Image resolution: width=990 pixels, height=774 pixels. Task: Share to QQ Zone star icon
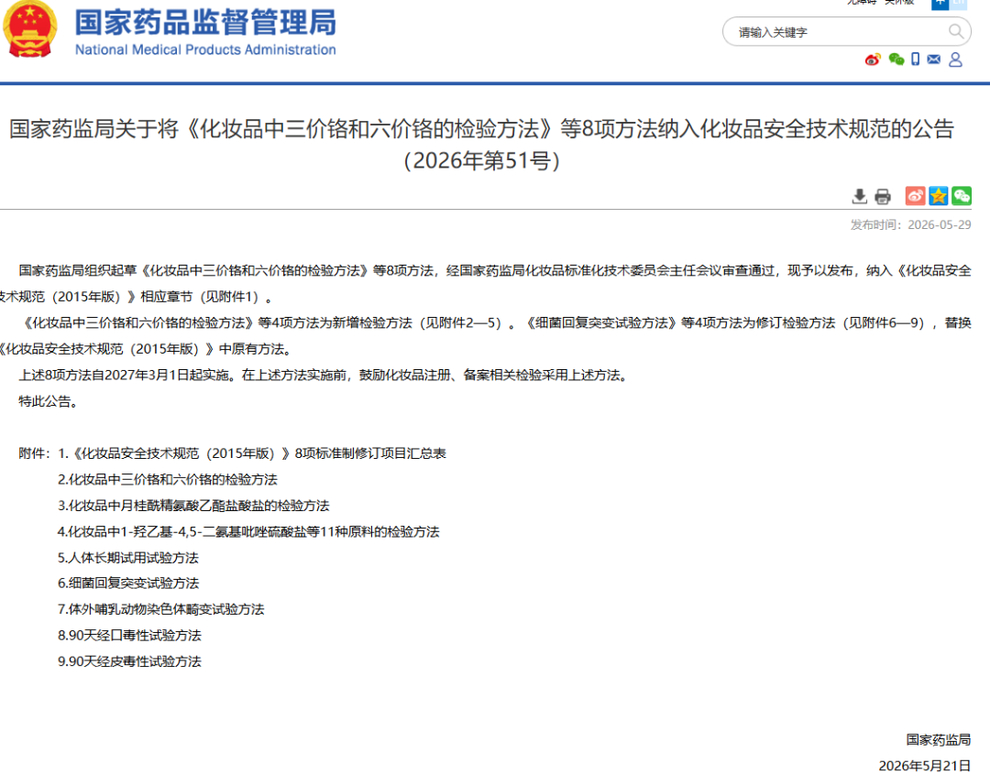pyautogui.click(x=939, y=195)
